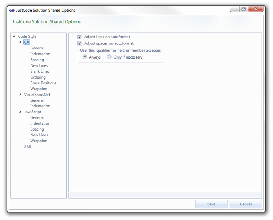Open Wrapping under JavaScript
Screen dimensions: 273x220
[39, 141]
